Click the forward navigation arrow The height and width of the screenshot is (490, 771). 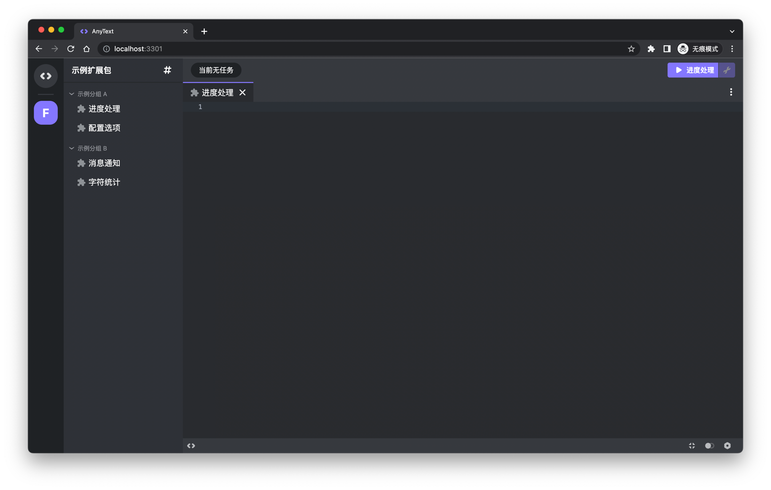coord(55,49)
